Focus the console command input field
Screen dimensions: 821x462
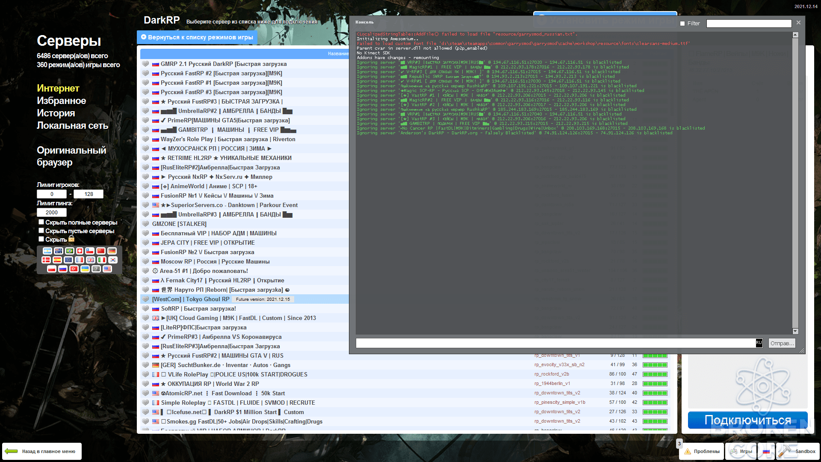coord(556,343)
